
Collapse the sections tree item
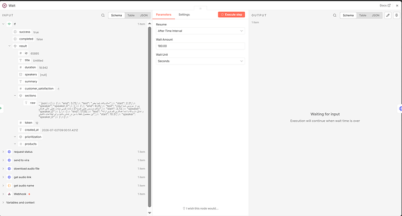[15, 96]
